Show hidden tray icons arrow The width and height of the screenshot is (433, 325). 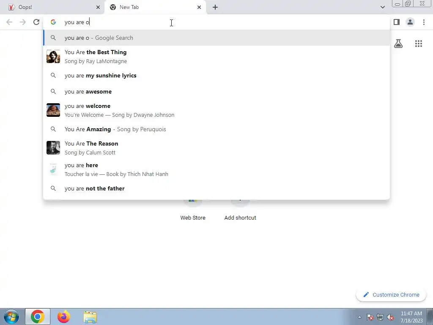point(359,317)
